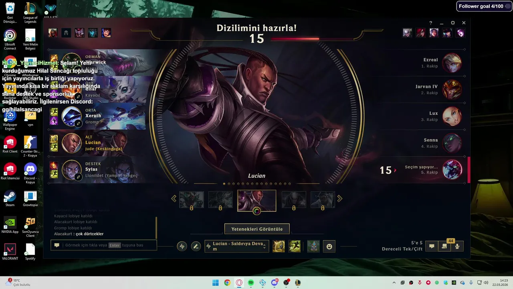Jump to first skin pagination dot
513x289 pixels.
coord(224,184)
